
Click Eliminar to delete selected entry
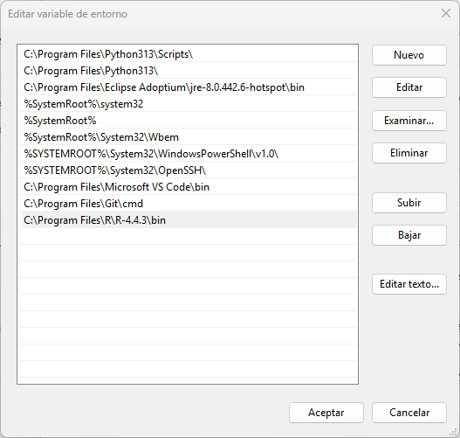[x=409, y=153]
